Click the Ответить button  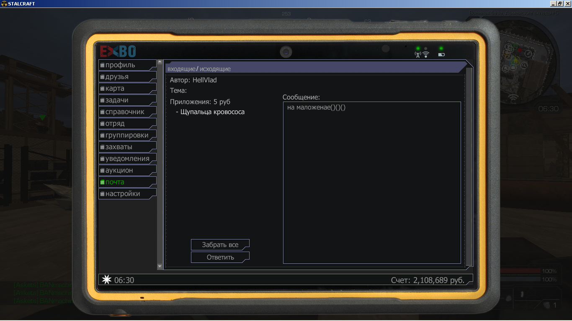220,257
